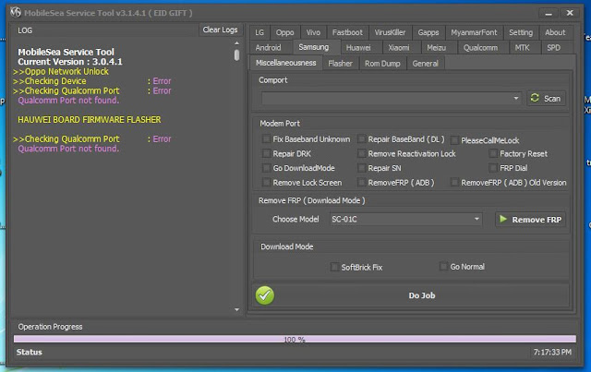Click the '>>Oppo Network Unlock' log entry

[x=61, y=71]
